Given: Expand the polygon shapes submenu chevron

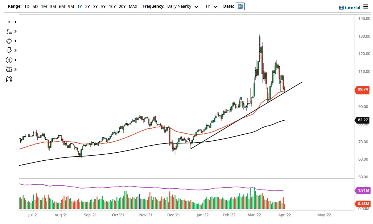Looking at the screenshot, I should (16, 41).
